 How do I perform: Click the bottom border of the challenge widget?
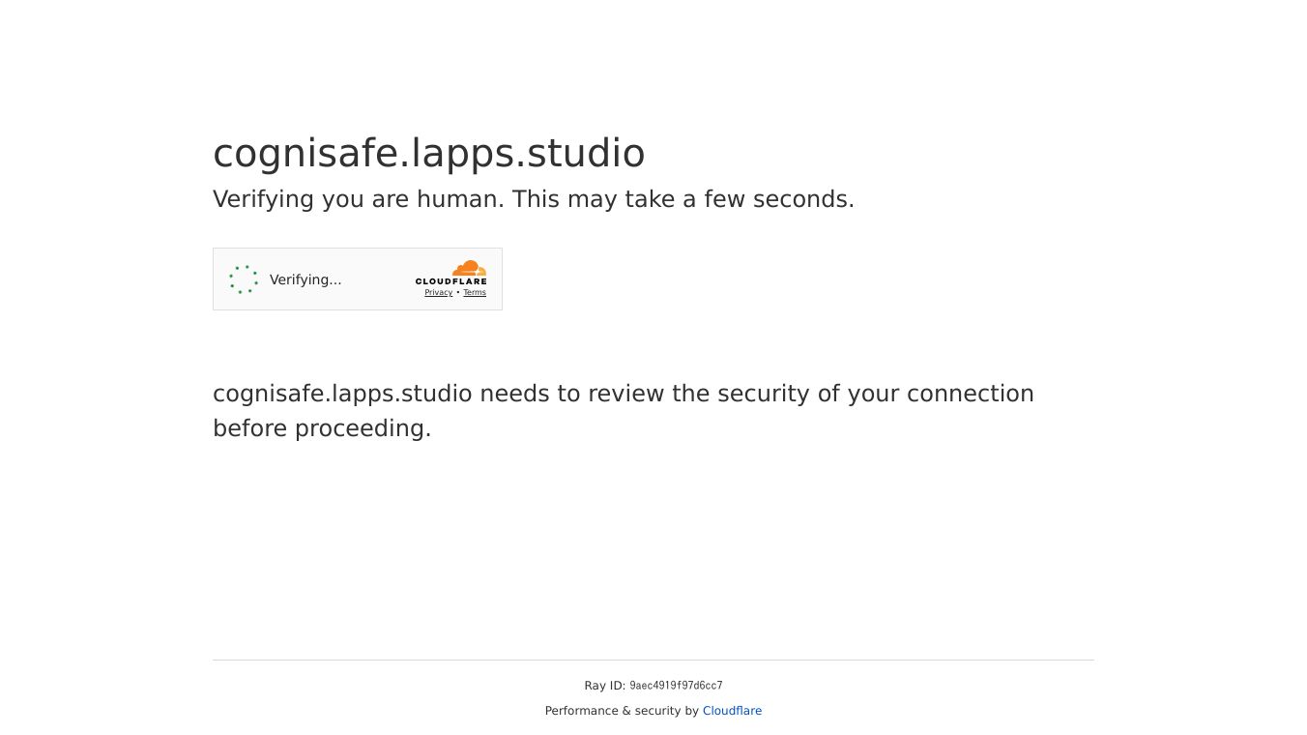point(358,309)
